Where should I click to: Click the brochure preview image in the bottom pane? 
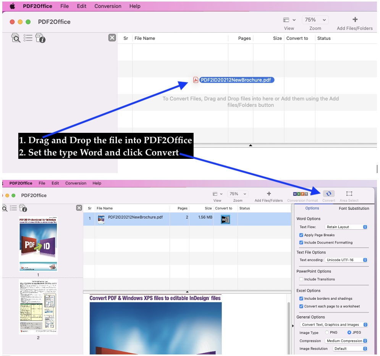[x=155, y=328]
